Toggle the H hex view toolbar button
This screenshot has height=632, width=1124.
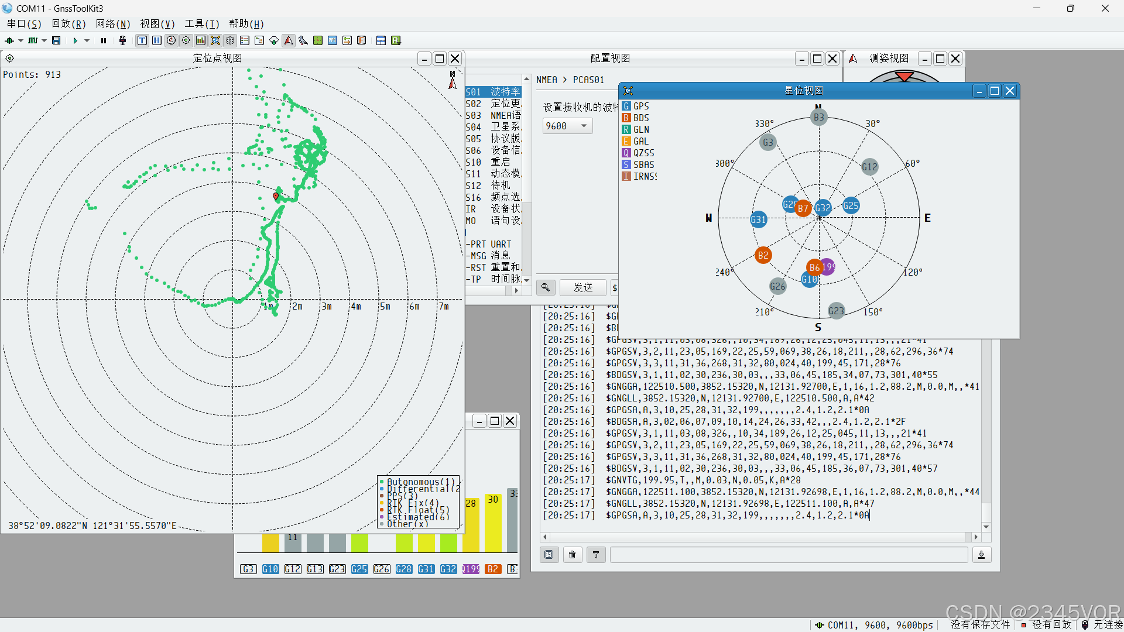[157, 40]
